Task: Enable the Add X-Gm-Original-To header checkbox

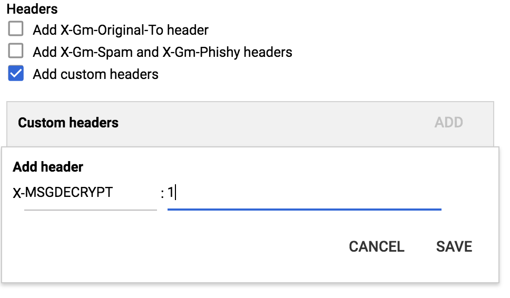Action: pyautogui.click(x=16, y=29)
